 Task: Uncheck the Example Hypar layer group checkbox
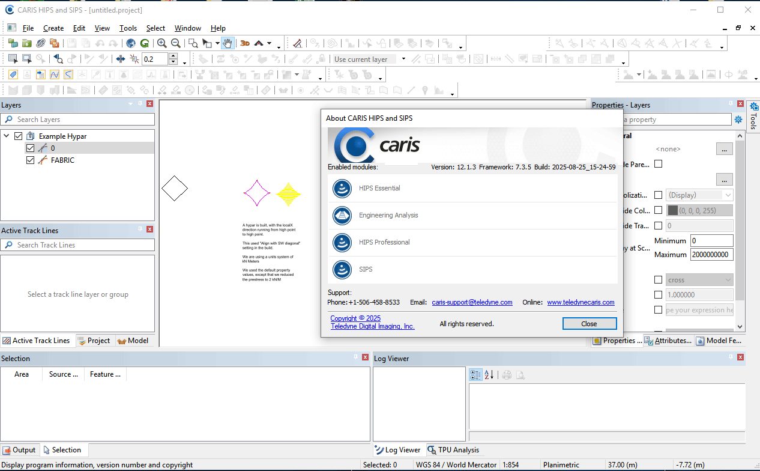pos(18,136)
